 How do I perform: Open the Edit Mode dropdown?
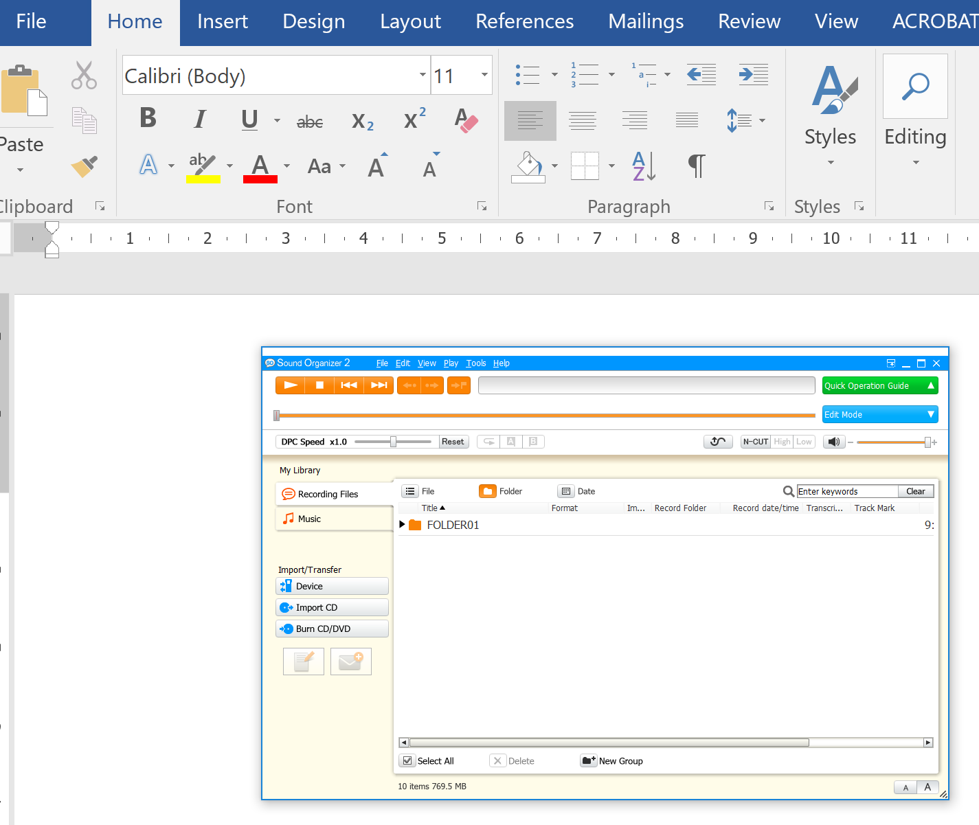[x=880, y=414]
